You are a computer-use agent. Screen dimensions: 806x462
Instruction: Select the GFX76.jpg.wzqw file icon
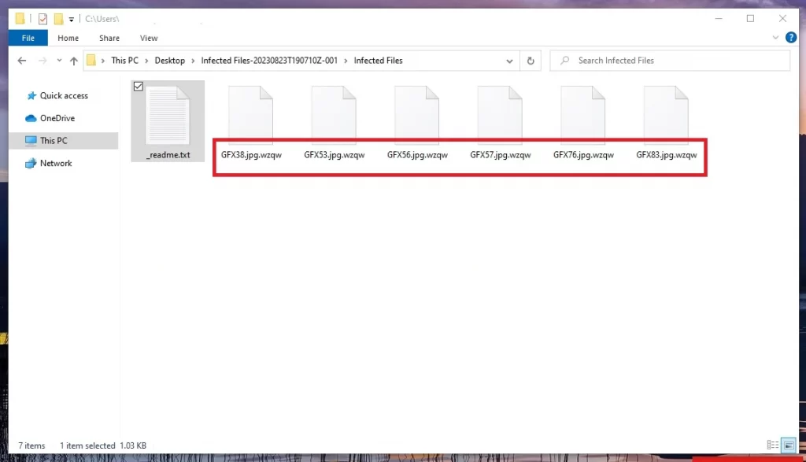[x=583, y=115]
